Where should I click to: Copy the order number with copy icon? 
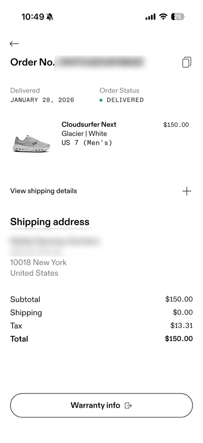coord(187,62)
